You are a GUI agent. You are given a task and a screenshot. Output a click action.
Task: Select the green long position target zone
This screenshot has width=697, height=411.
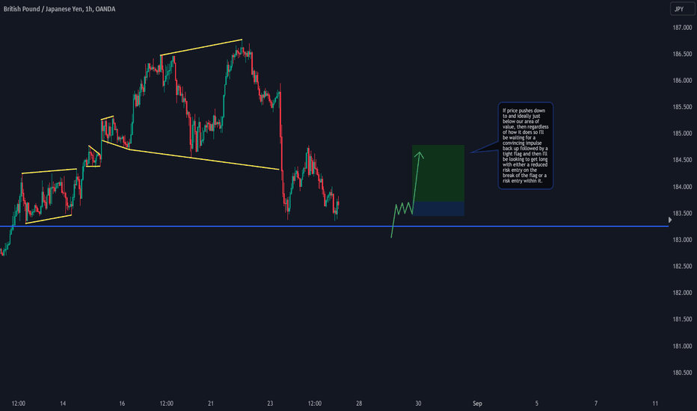438,173
